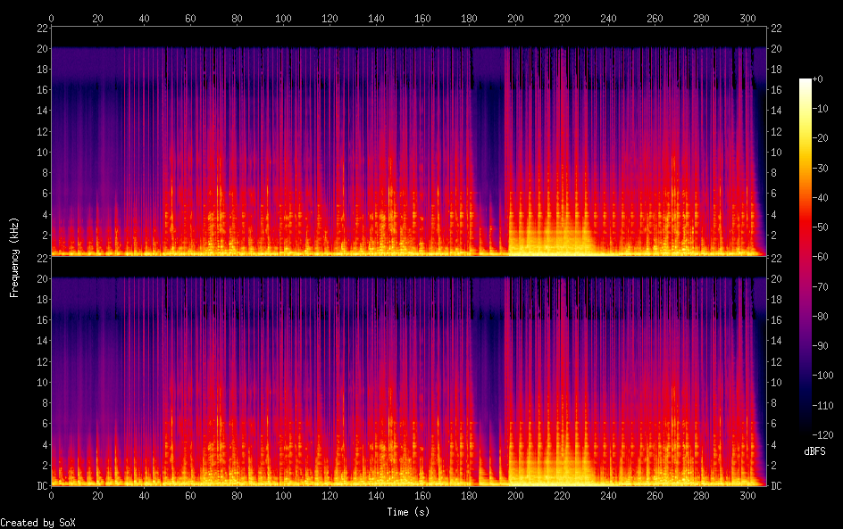Screen dimensions: 843x529
Task: Click "8" kHz on lower channel's right axis
Action: tap(773, 403)
